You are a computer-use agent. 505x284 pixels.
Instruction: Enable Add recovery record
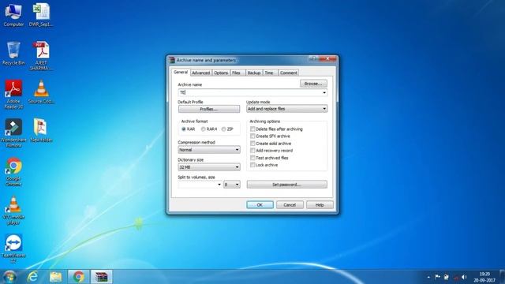pyautogui.click(x=252, y=151)
